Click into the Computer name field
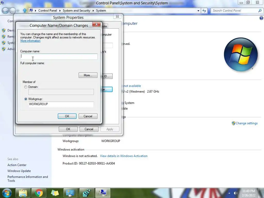The image size is (264, 198). click(x=59, y=56)
